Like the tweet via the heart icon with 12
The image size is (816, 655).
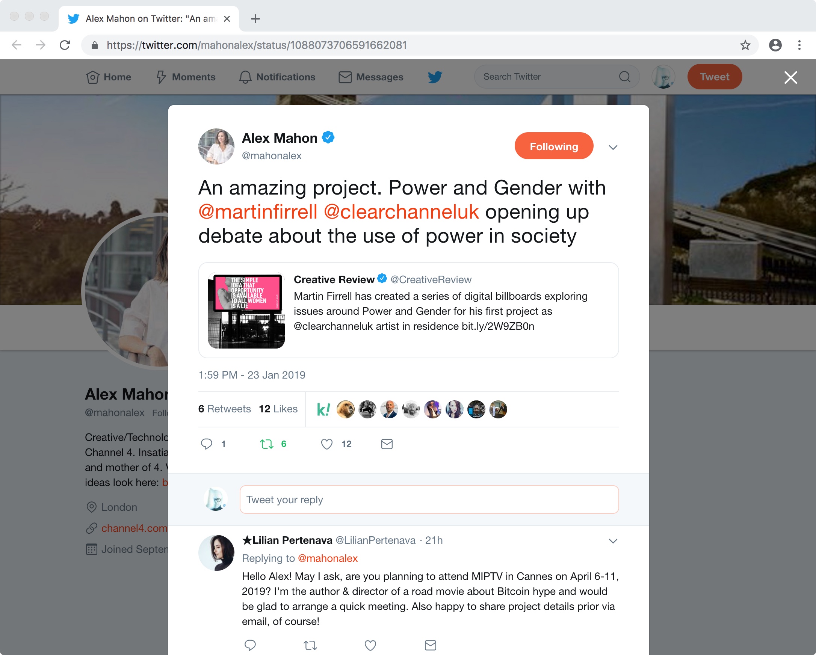point(326,444)
